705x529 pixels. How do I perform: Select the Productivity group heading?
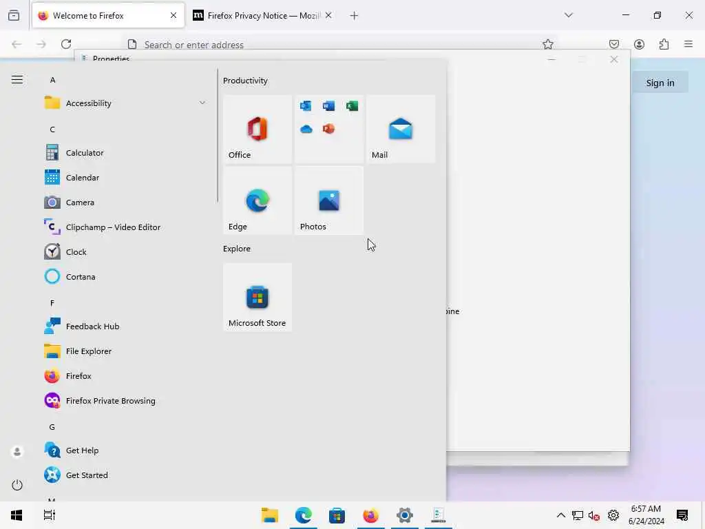(x=245, y=81)
